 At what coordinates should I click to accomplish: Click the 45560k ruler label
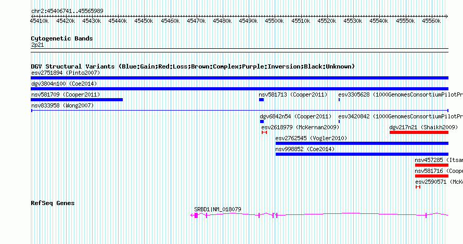tap(431, 21)
